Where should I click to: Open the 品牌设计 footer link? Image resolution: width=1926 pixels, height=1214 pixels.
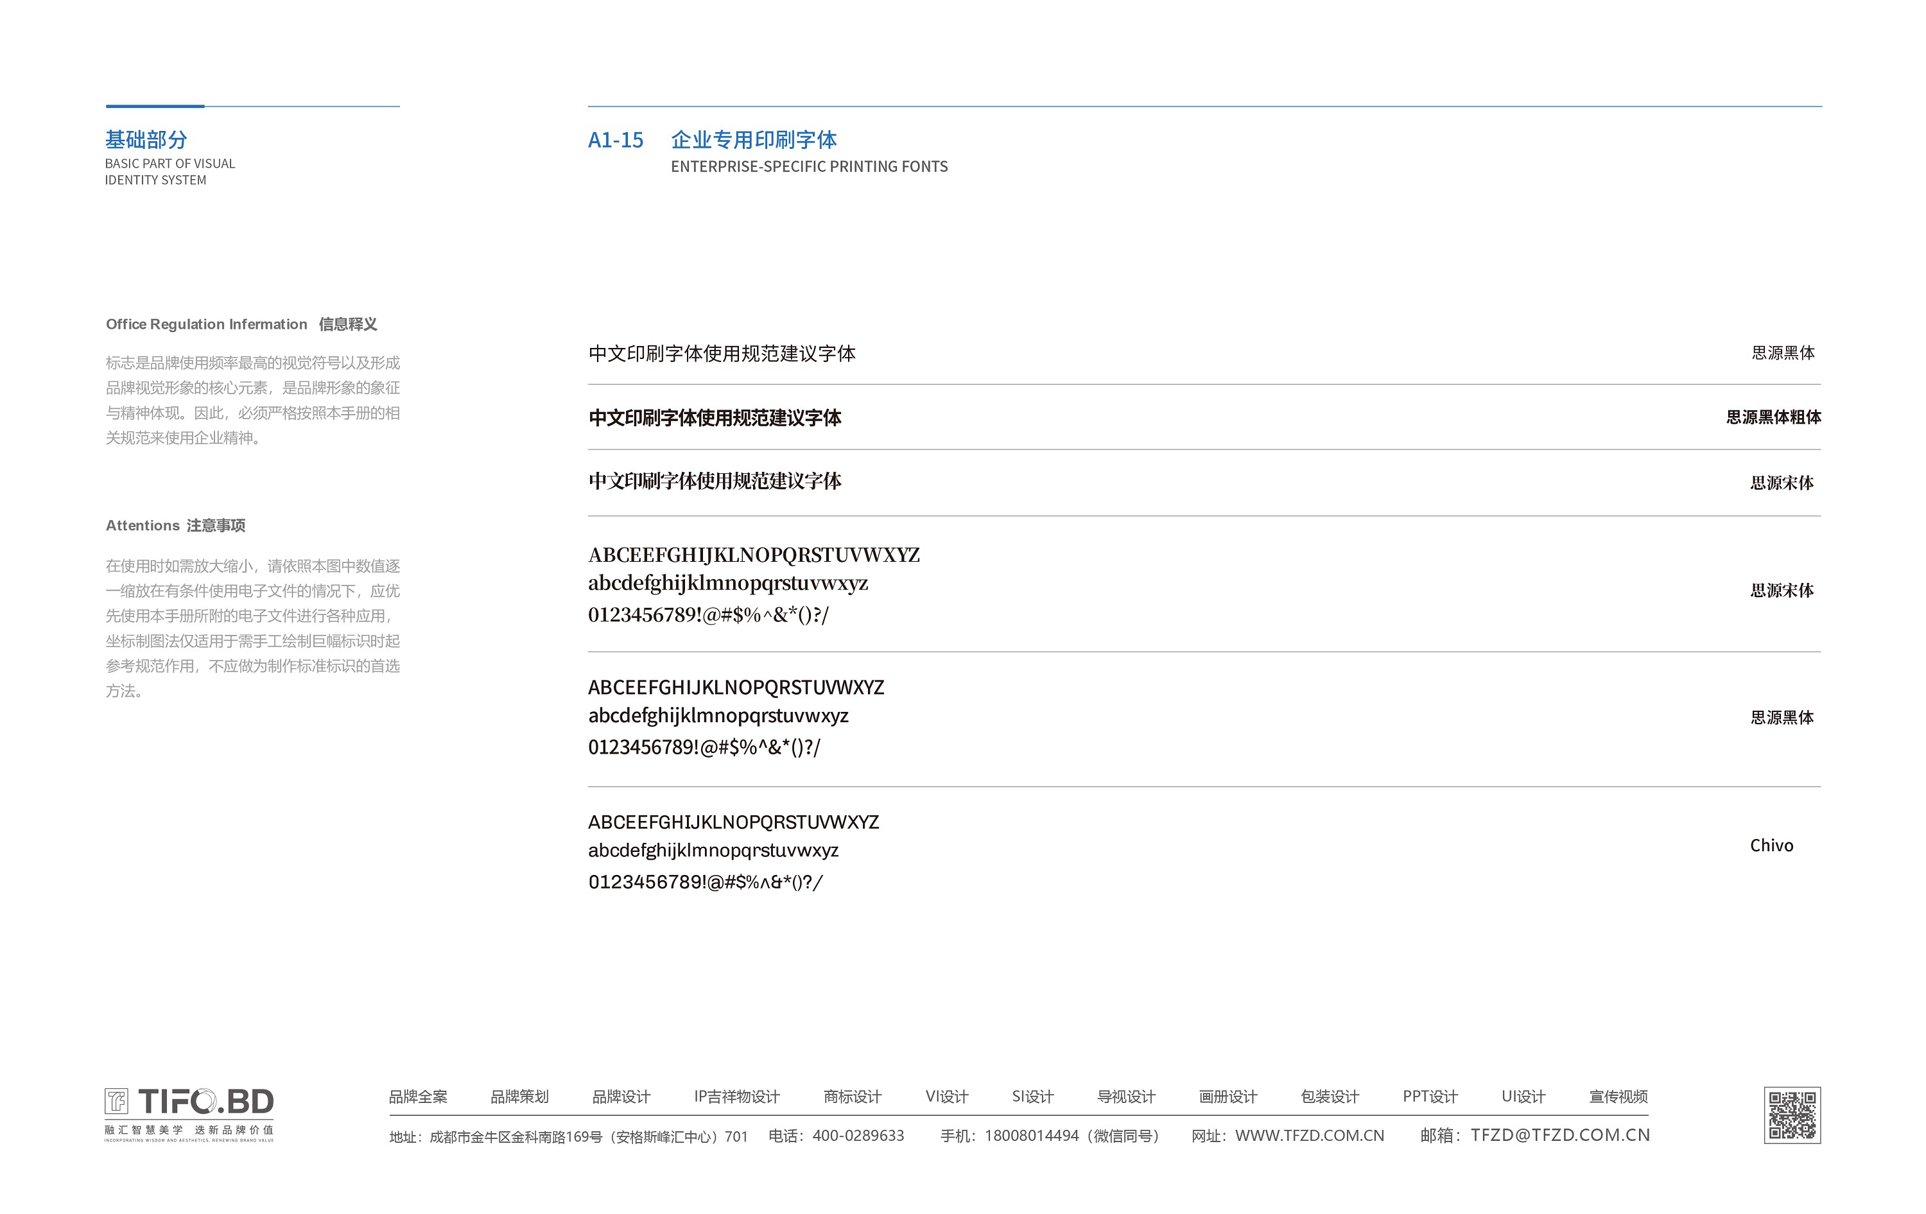coord(621,1097)
